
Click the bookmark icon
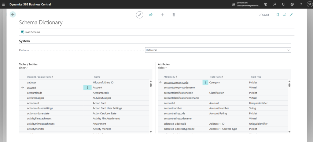coord(278,15)
